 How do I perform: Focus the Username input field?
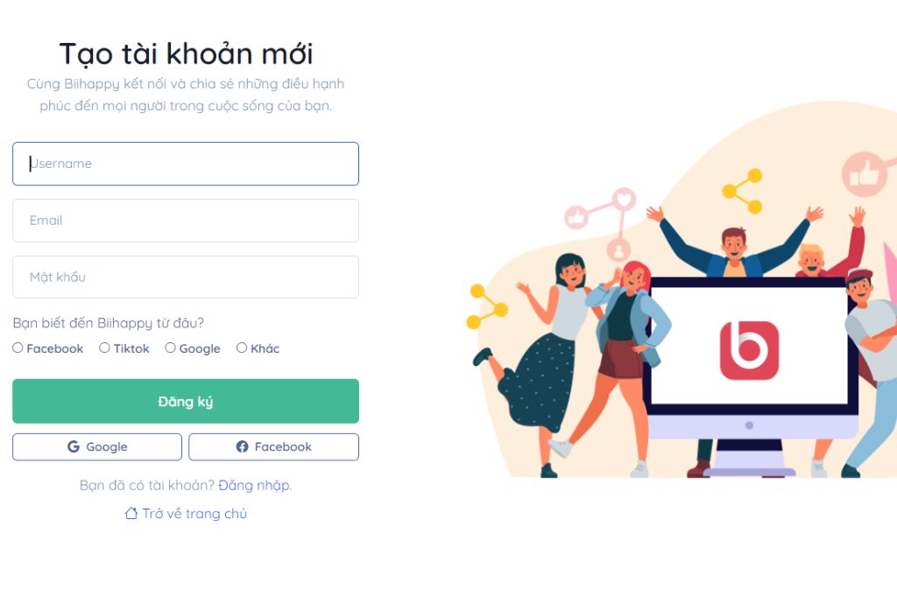(186, 164)
